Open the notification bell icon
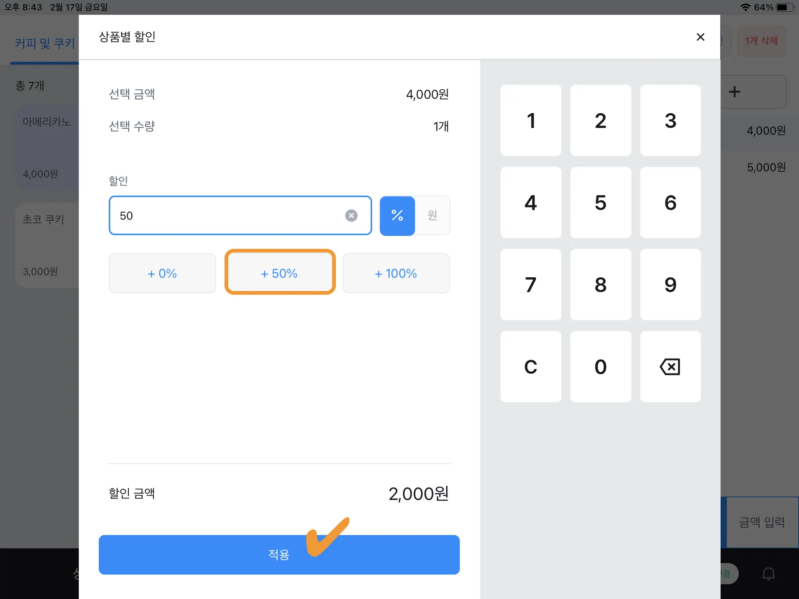The image size is (799, 599). [768, 574]
